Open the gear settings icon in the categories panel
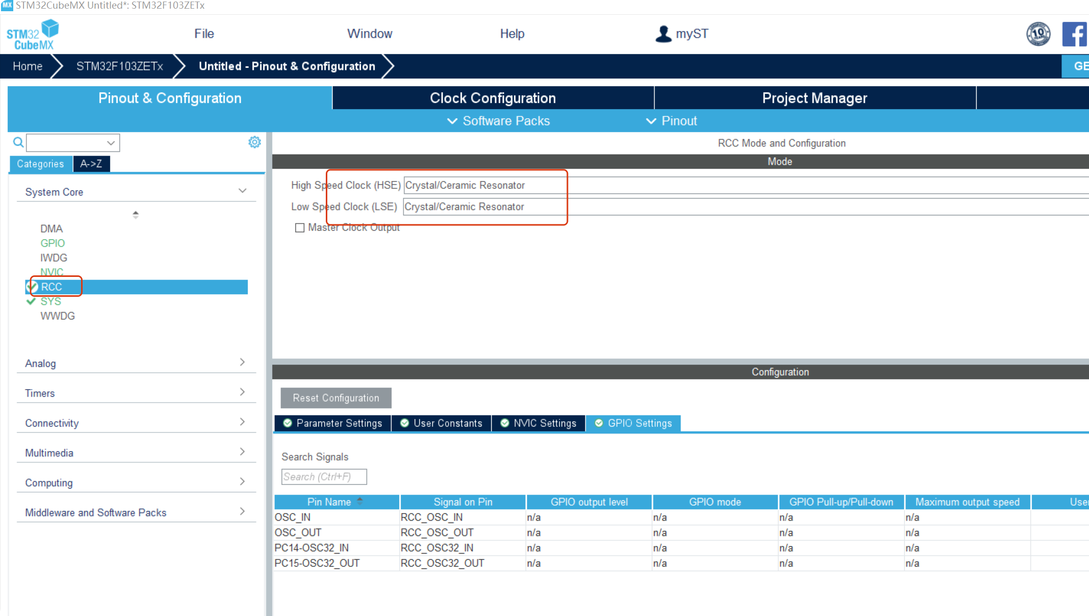The height and width of the screenshot is (616, 1089). (x=254, y=142)
